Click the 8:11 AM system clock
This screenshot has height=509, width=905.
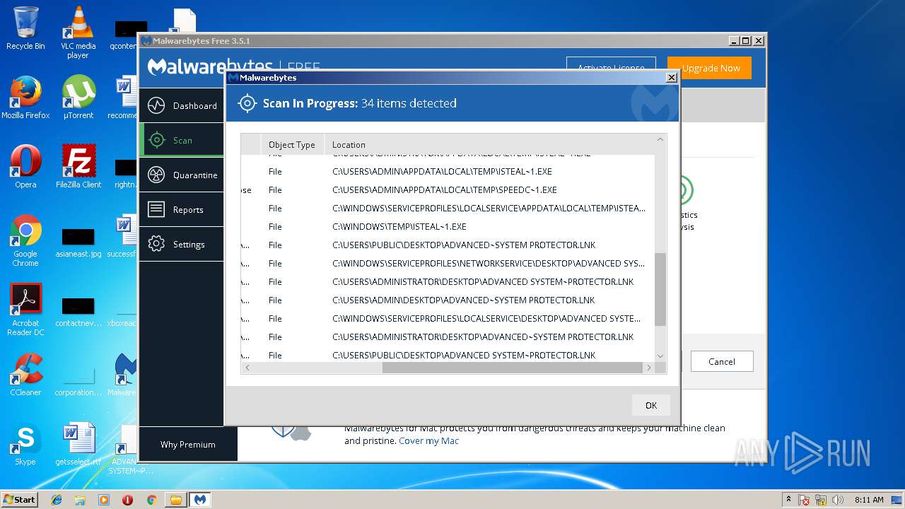869,500
